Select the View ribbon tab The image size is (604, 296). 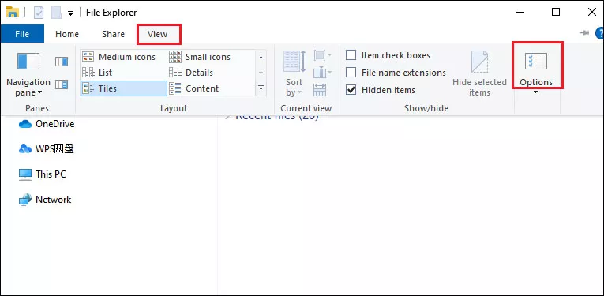(159, 34)
